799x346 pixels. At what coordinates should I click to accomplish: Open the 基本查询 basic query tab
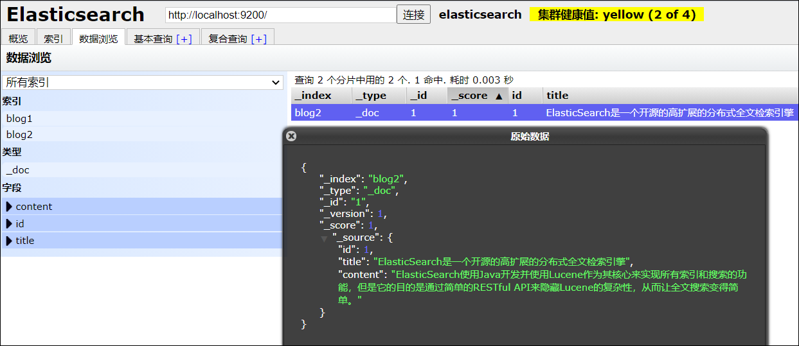tap(153, 39)
